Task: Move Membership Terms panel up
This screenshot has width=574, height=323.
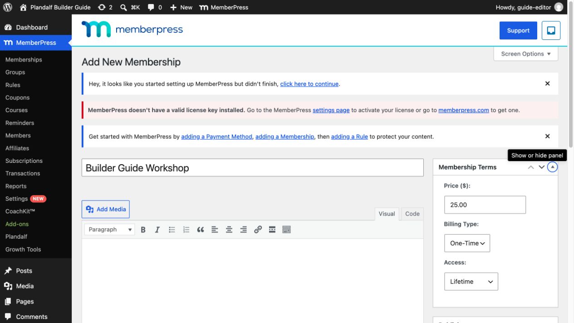Action: point(531,167)
